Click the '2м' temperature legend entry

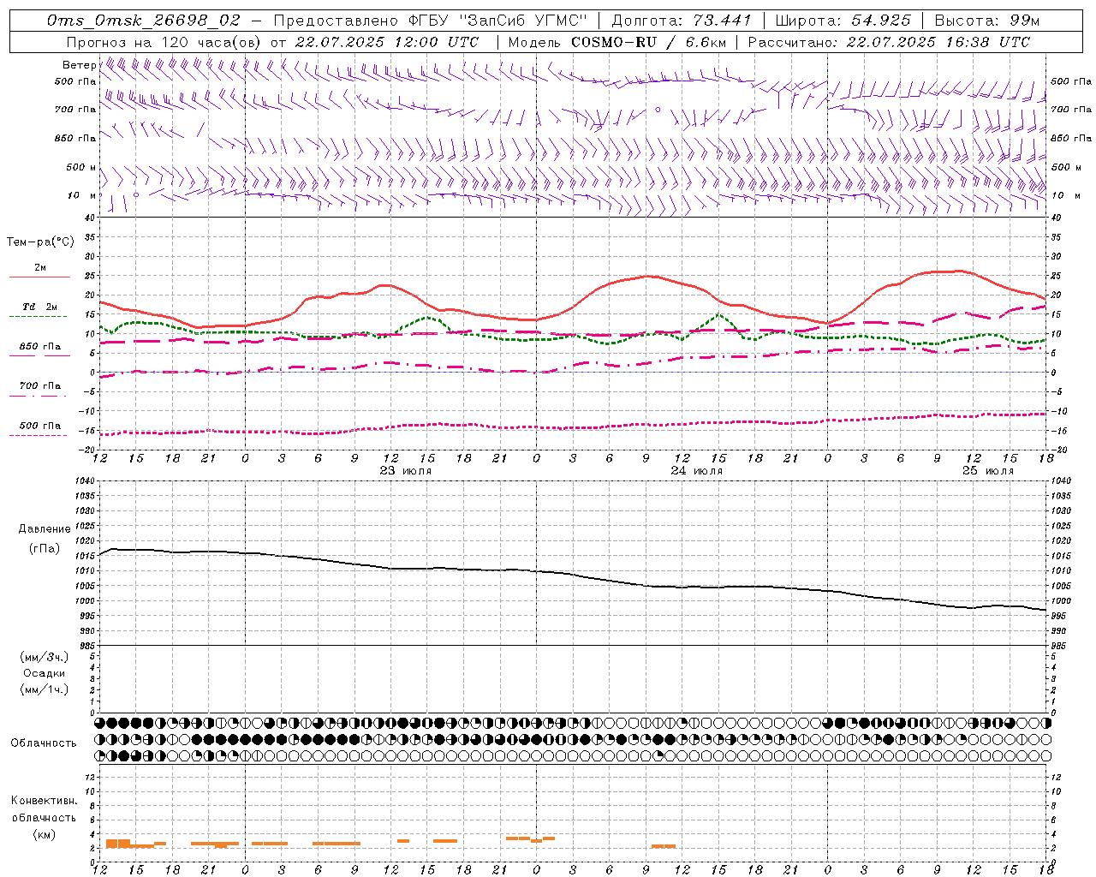(40, 268)
